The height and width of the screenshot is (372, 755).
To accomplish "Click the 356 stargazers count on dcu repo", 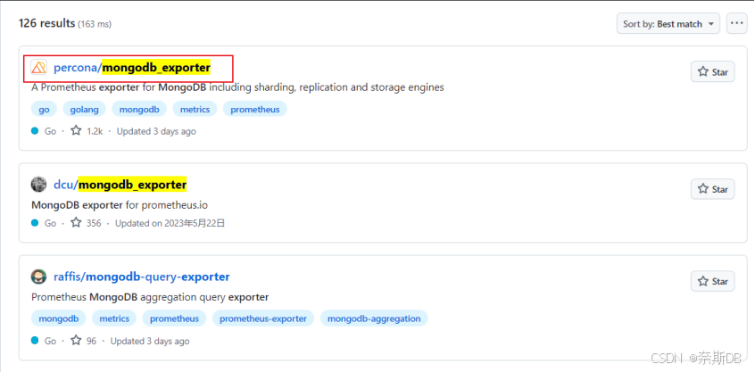I will pos(87,223).
